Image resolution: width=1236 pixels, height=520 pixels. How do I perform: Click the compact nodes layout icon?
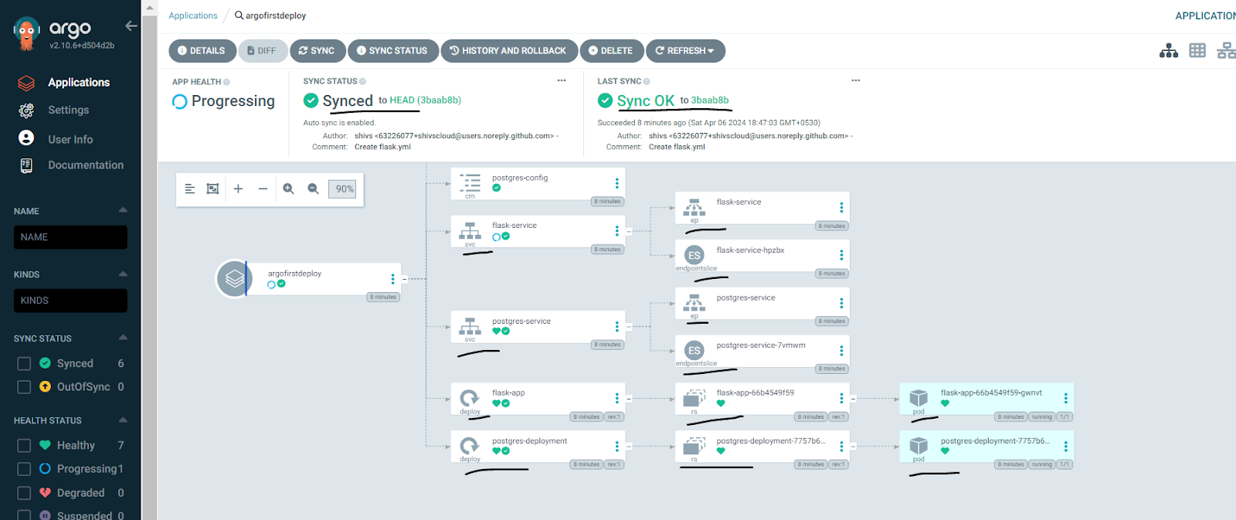[x=190, y=189]
